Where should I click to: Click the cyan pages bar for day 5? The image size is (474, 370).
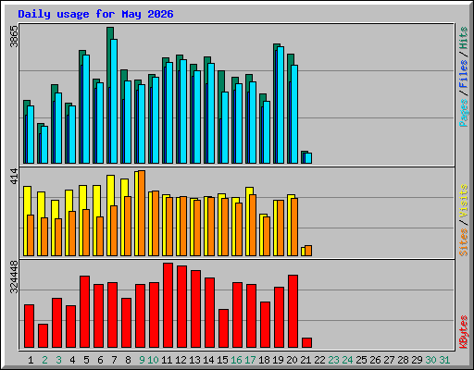pyautogui.click(x=86, y=109)
